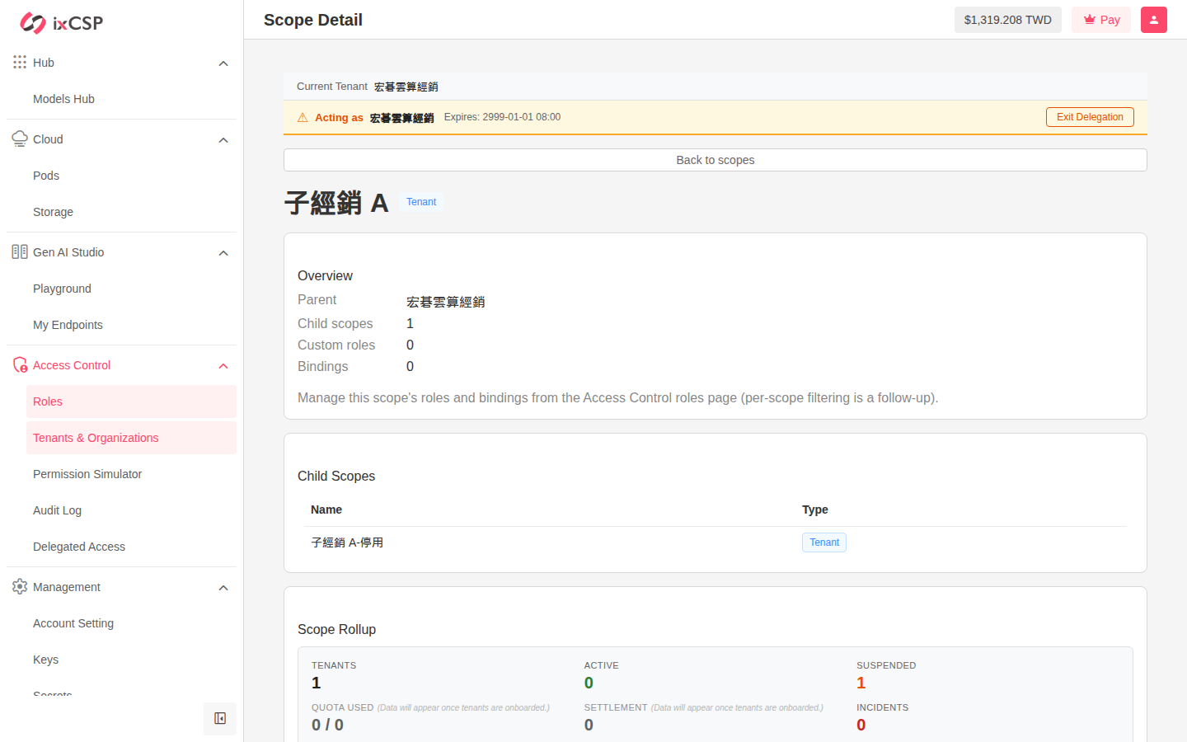Click the Access Control shield icon
Viewport: 1187px width, 742px height.
pos(20,365)
